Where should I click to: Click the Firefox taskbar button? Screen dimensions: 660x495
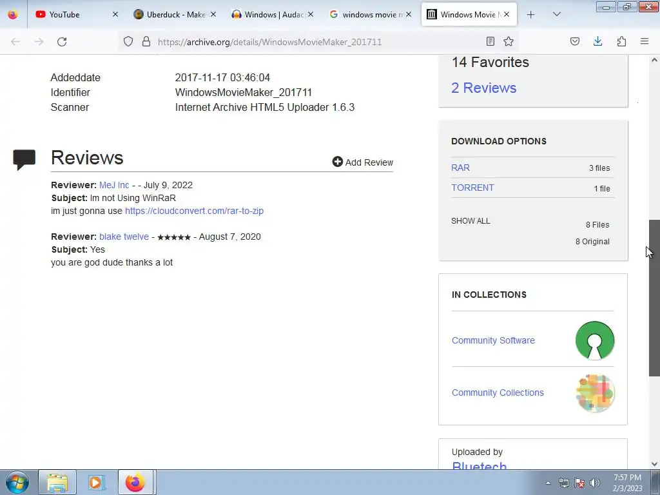135,482
